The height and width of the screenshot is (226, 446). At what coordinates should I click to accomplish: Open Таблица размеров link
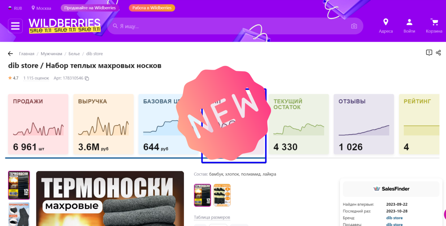[212, 217]
